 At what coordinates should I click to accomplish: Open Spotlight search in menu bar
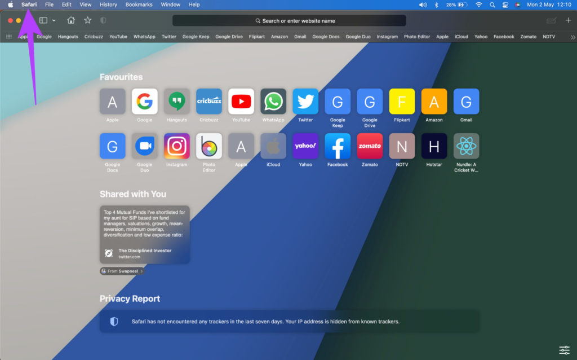tap(492, 5)
